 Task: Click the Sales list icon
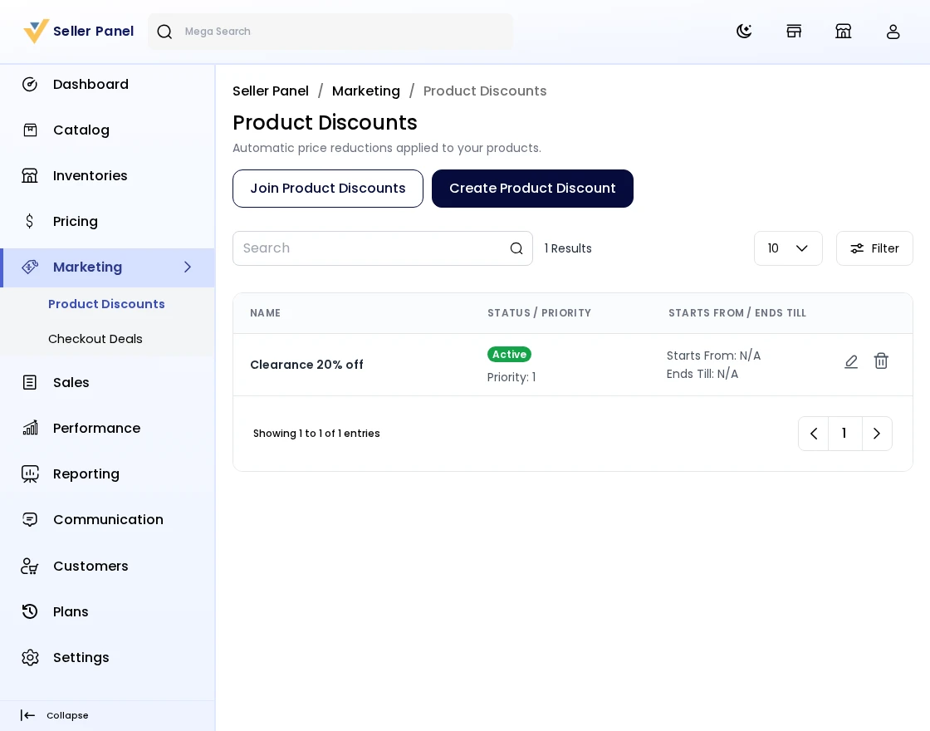[x=30, y=383]
